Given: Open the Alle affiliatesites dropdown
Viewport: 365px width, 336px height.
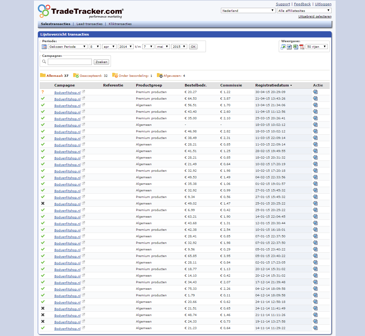Looking at the screenshot, I should tap(304, 11).
